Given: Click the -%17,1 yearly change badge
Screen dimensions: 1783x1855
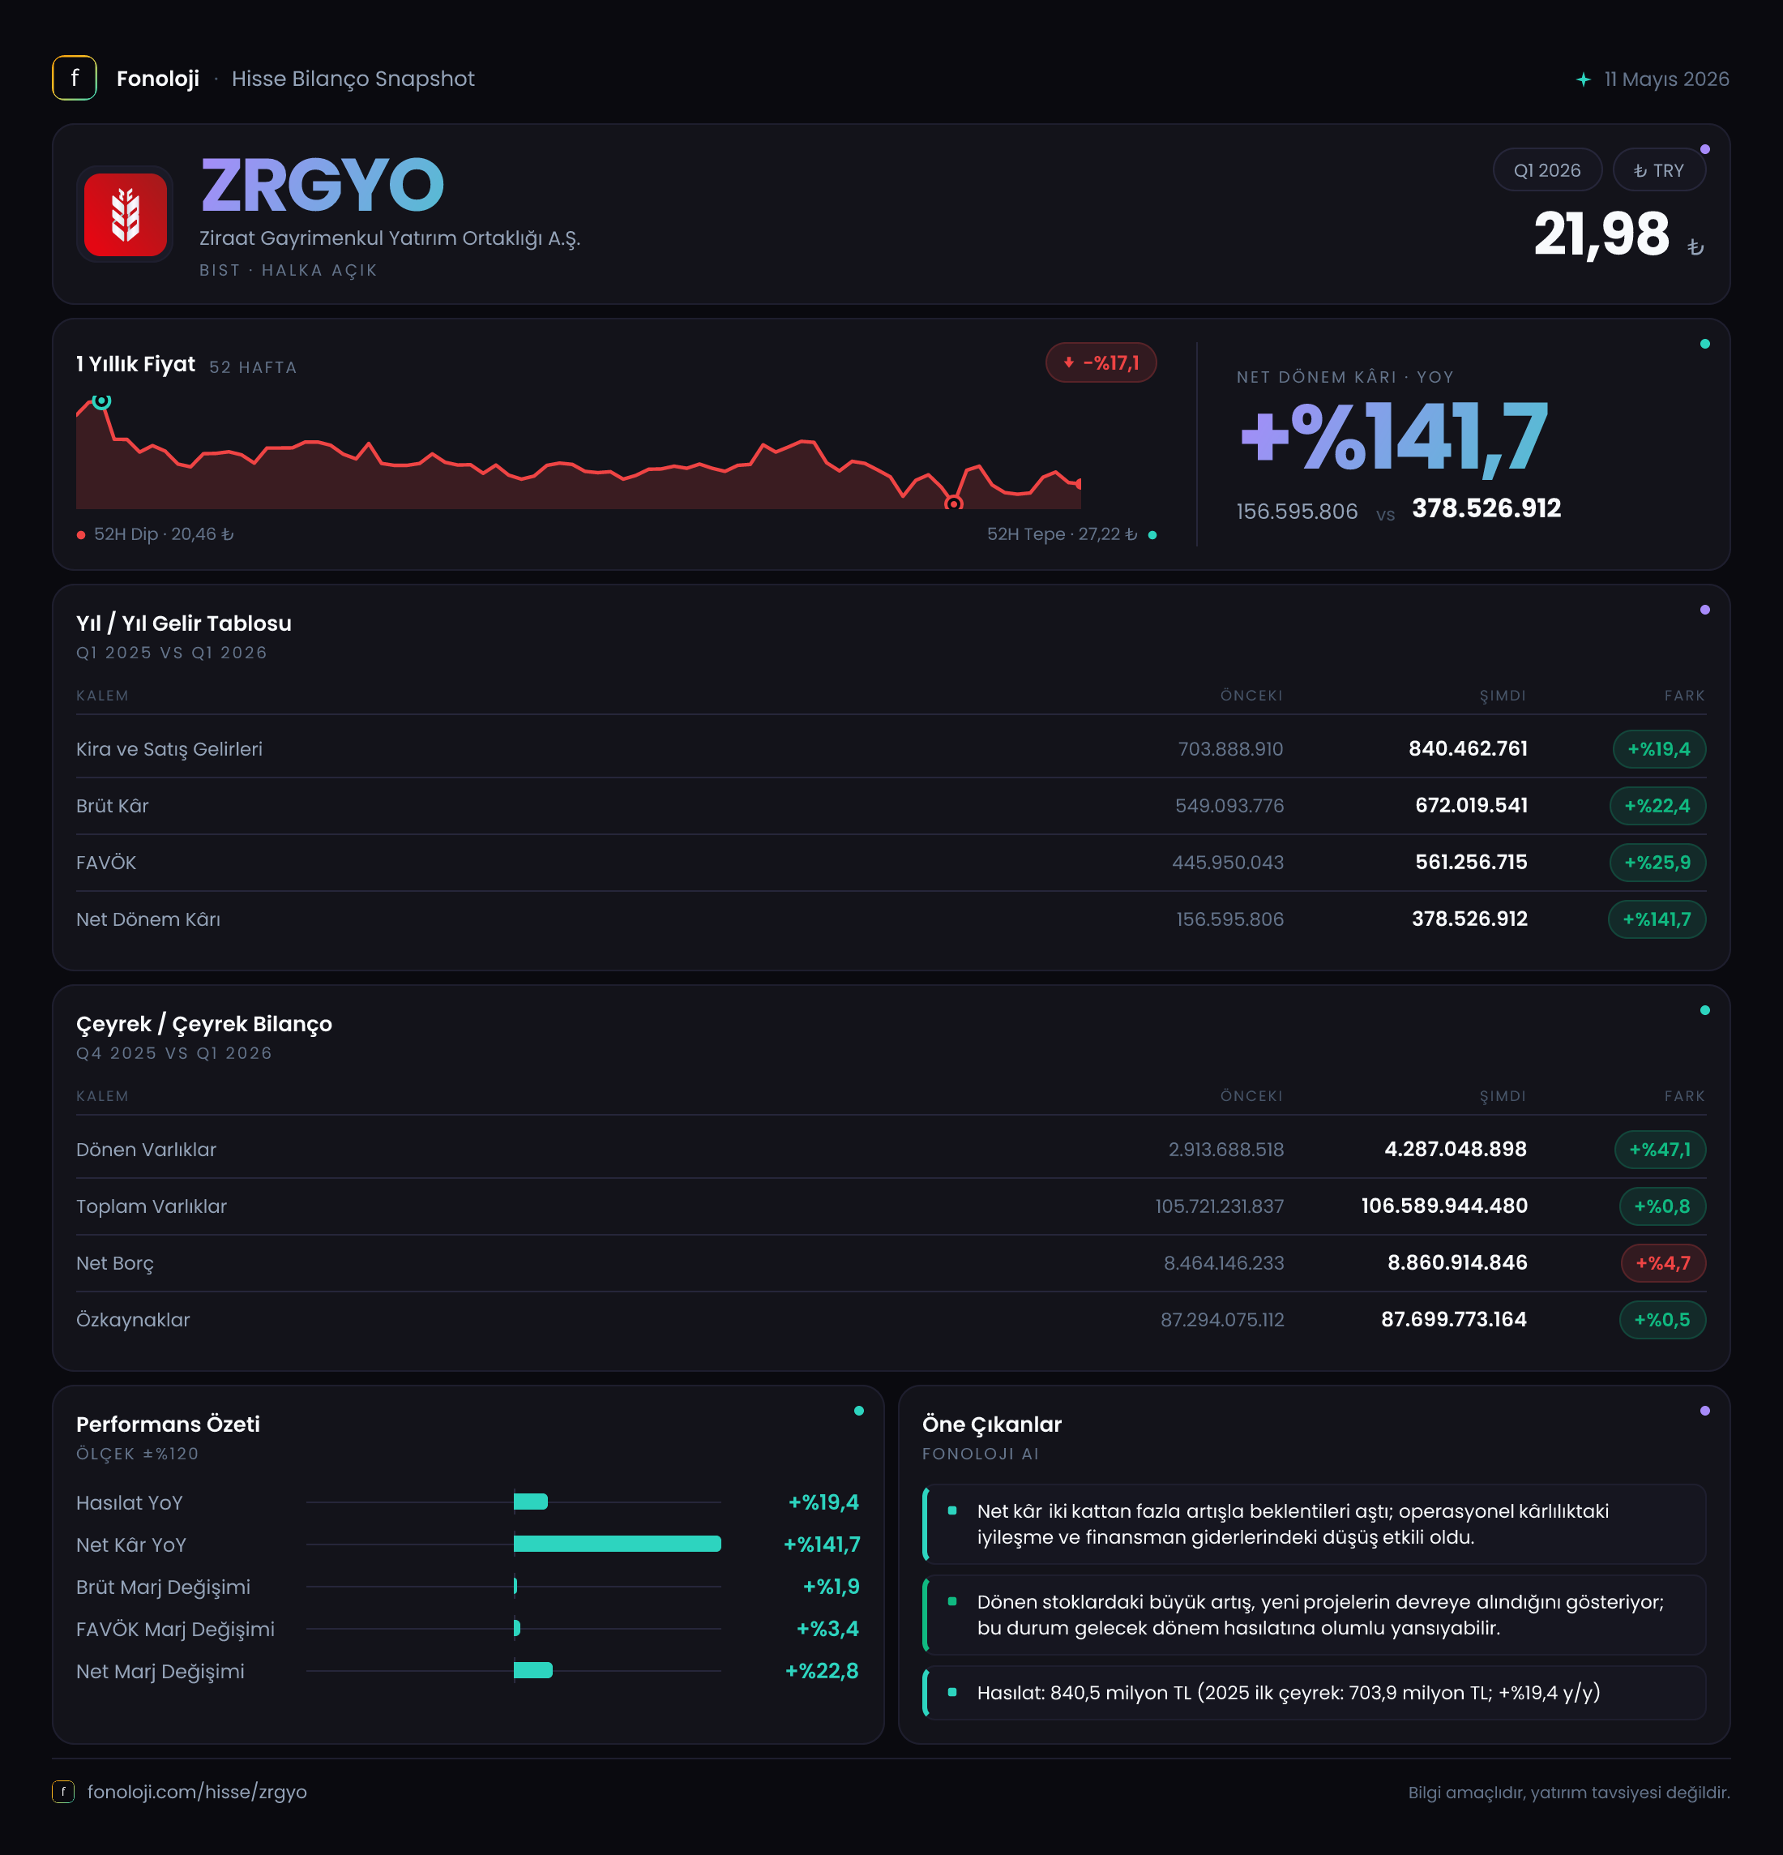Looking at the screenshot, I should click(1101, 362).
